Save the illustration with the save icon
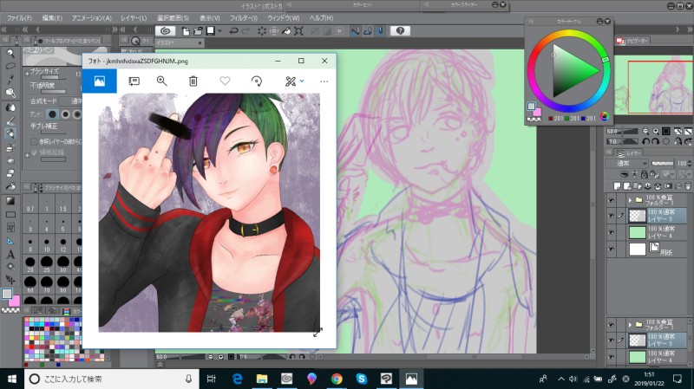This screenshot has height=389, width=694. tap(211, 31)
